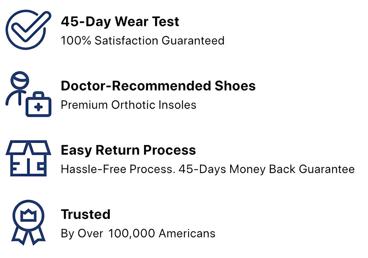Click the "Hassle-Free Process." sentence
This screenshot has height=258, width=368.
[118, 169]
